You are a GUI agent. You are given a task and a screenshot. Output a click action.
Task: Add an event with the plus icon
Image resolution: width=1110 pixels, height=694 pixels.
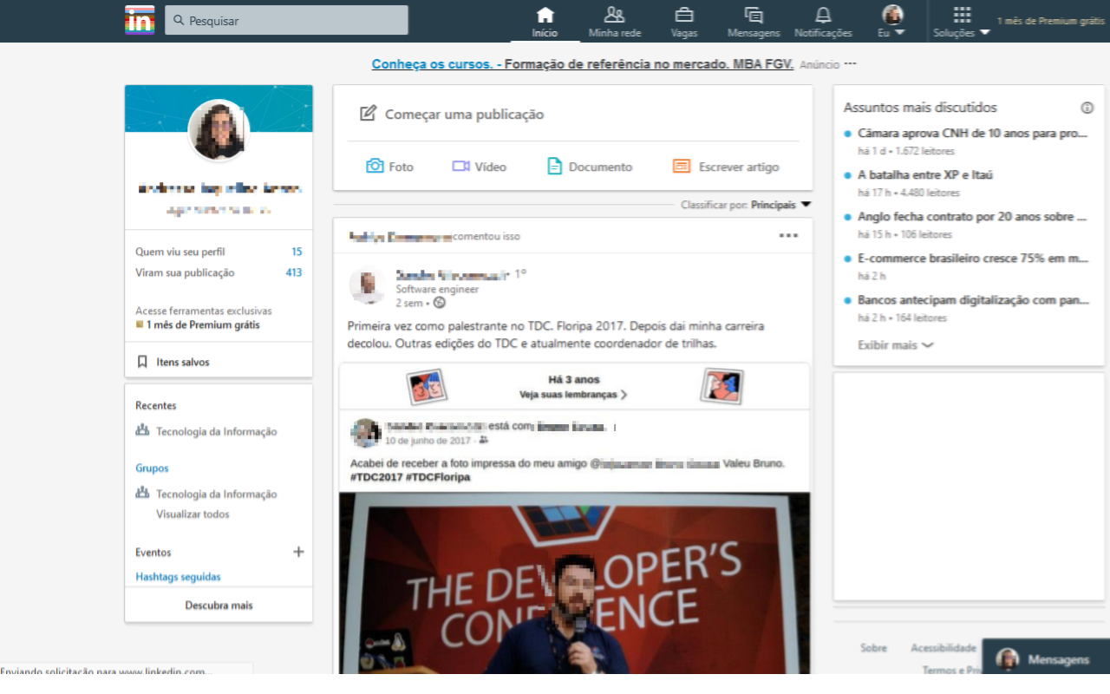click(x=298, y=552)
